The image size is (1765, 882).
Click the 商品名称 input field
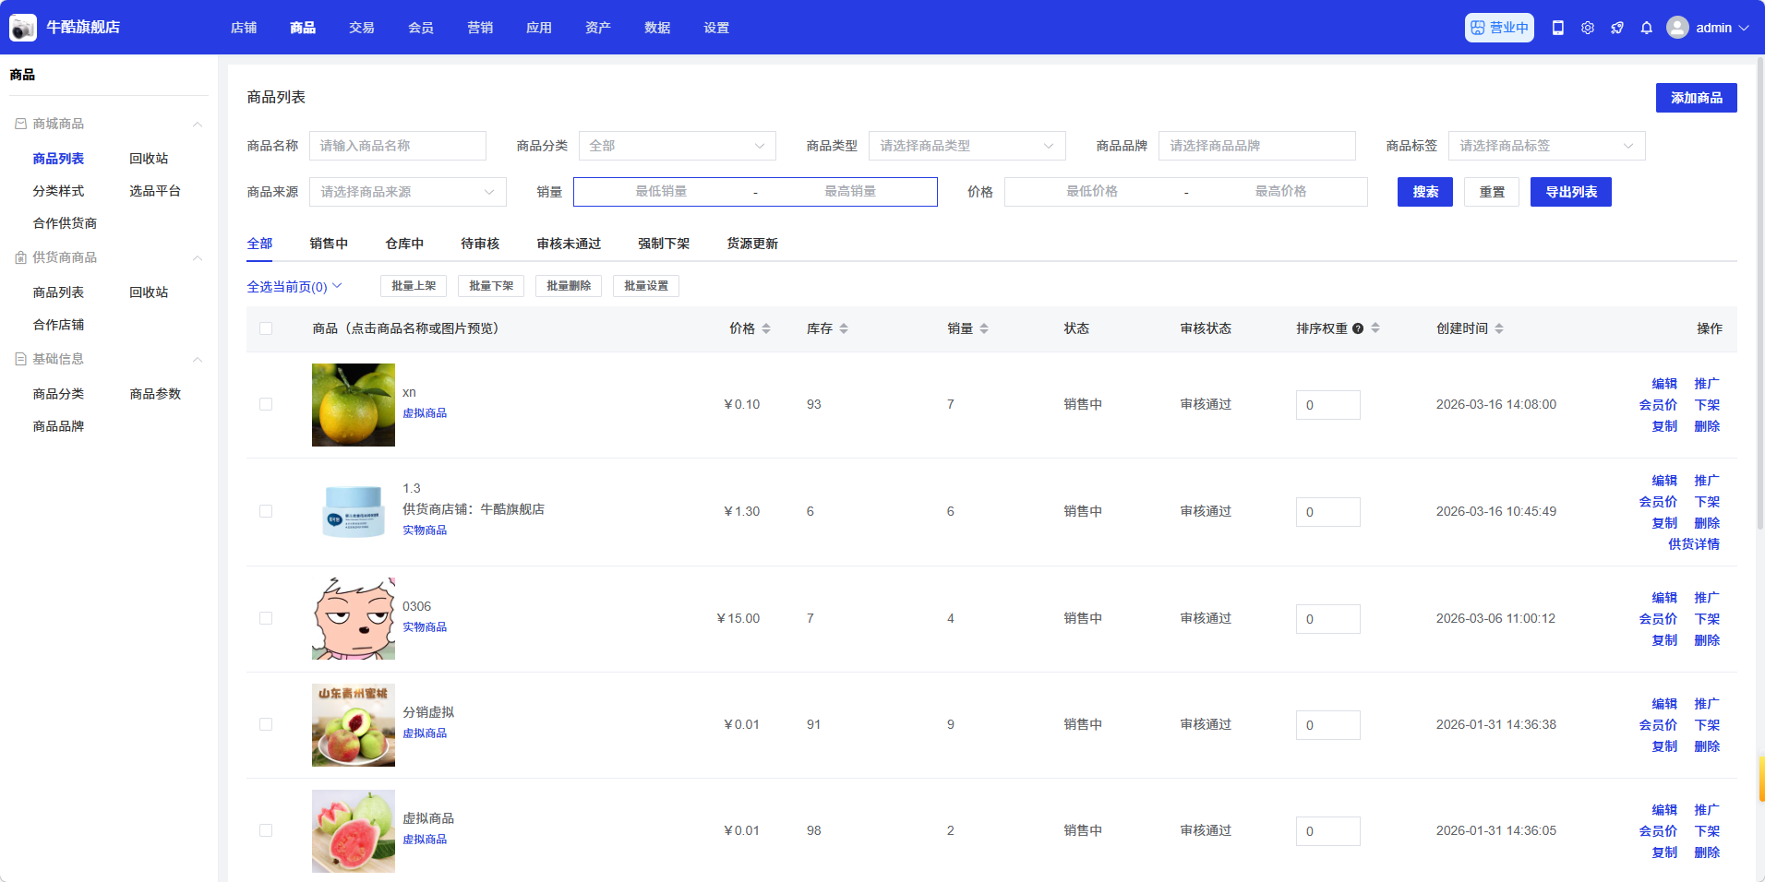(397, 146)
